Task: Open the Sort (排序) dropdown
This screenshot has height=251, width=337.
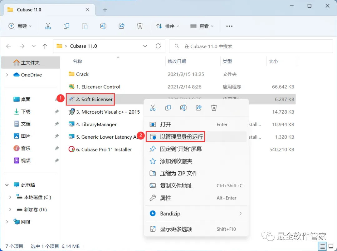Action: 168,26
